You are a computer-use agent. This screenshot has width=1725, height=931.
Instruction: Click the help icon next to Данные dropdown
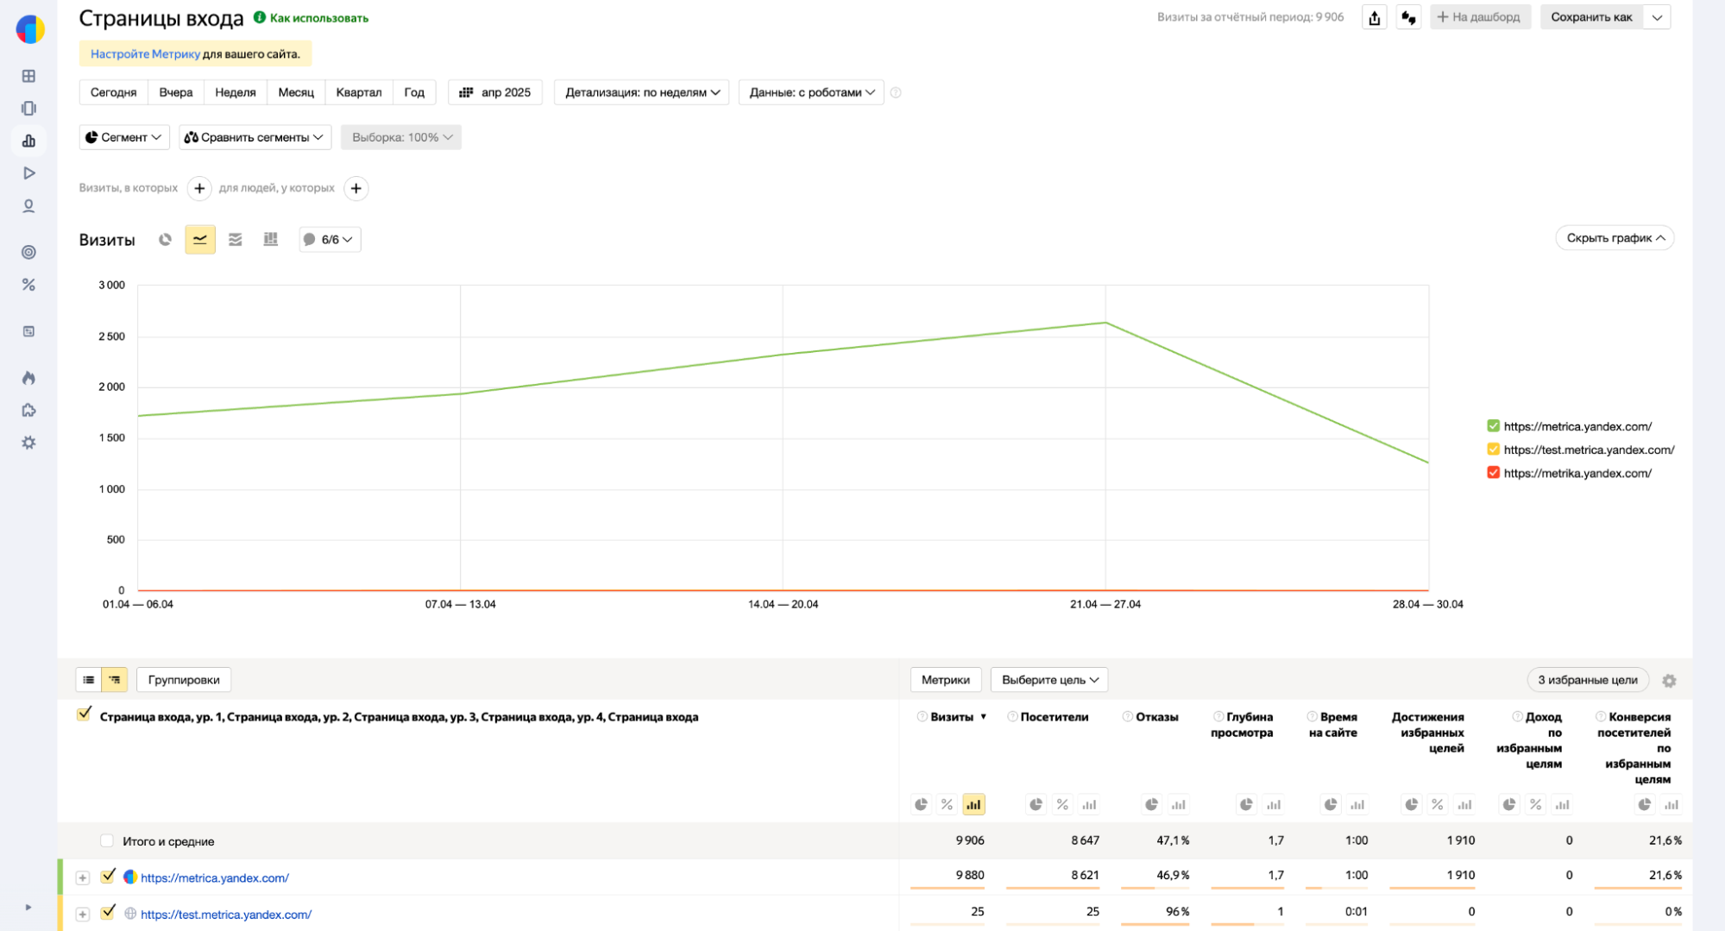896,93
